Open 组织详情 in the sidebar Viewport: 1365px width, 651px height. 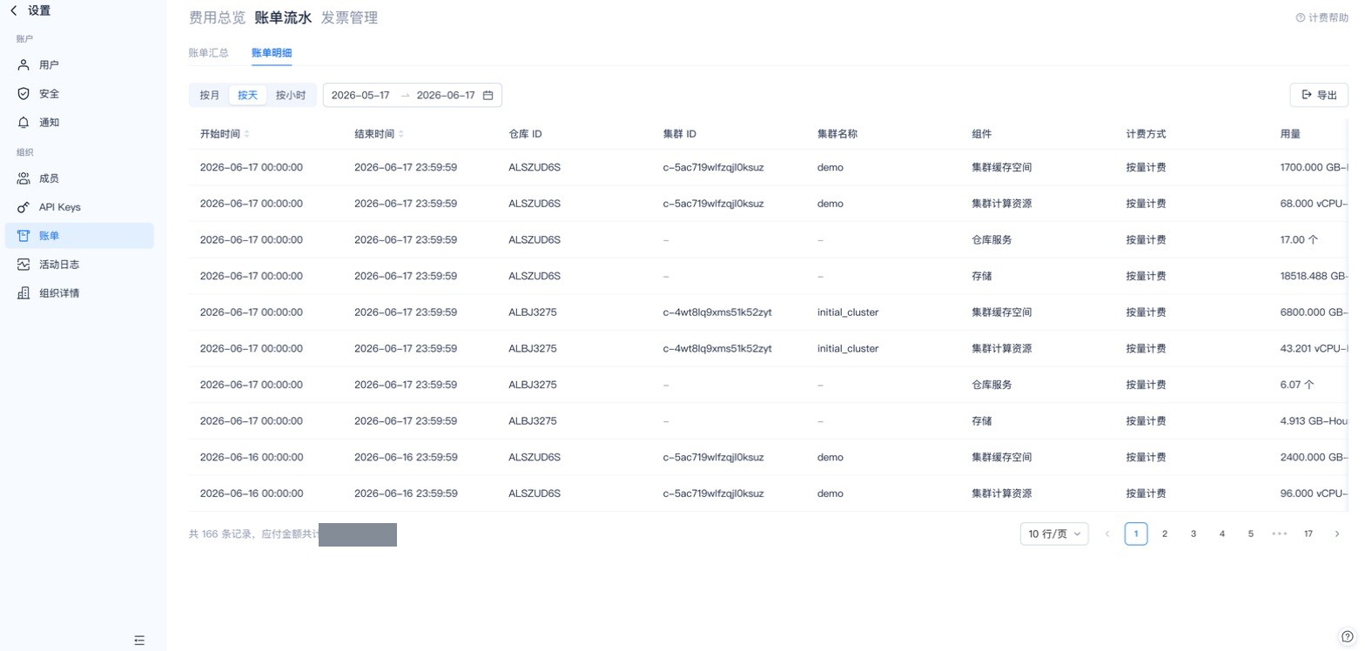(x=79, y=293)
